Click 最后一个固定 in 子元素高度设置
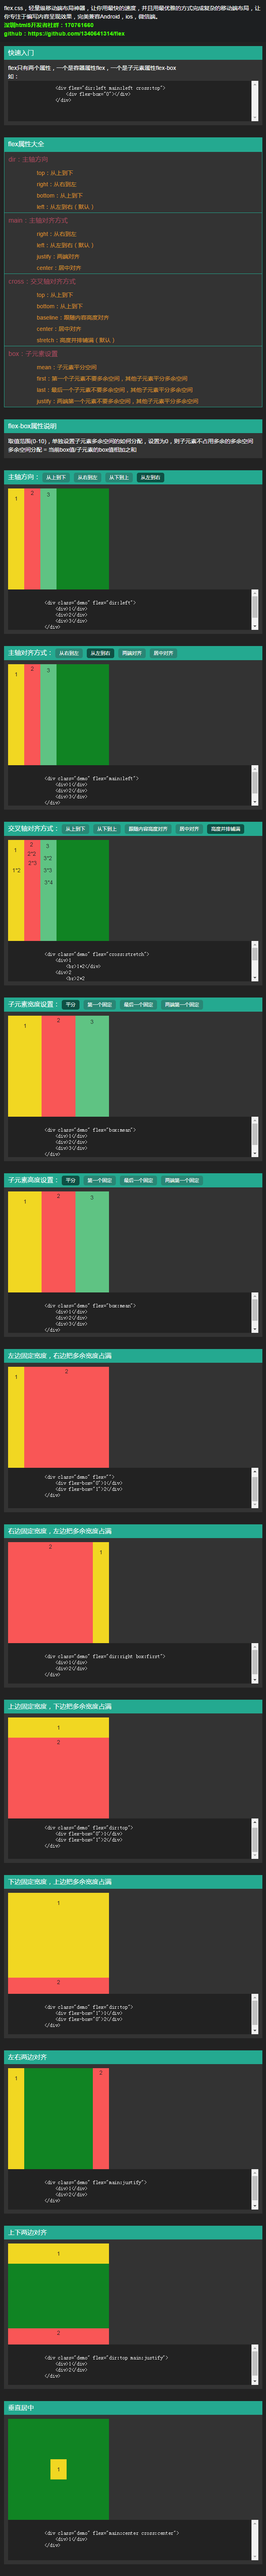The image size is (266, 2576). tap(138, 1180)
